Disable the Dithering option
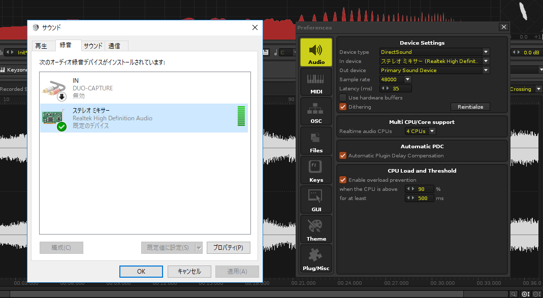 342,107
